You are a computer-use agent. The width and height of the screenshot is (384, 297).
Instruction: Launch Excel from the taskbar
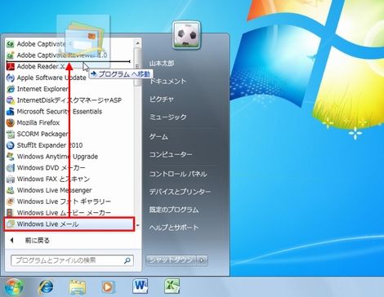pyautogui.click(x=172, y=286)
